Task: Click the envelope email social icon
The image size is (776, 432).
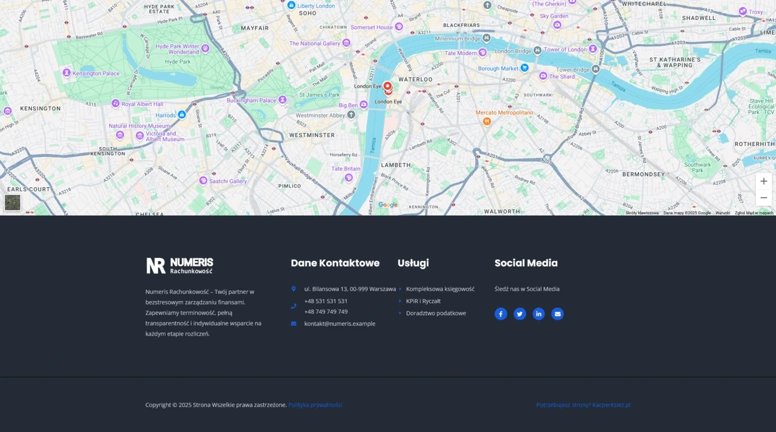Action: 557,314
